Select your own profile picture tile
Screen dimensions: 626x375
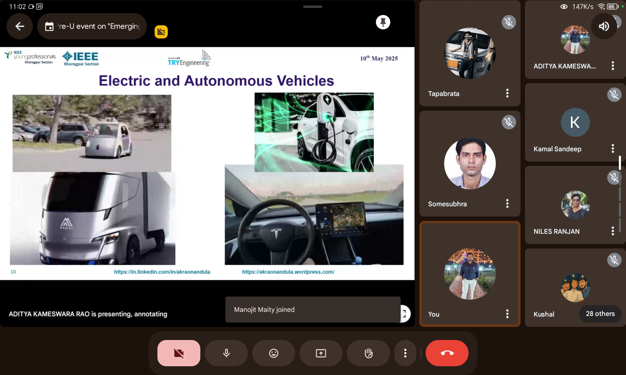pyautogui.click(x=470, y=274)
